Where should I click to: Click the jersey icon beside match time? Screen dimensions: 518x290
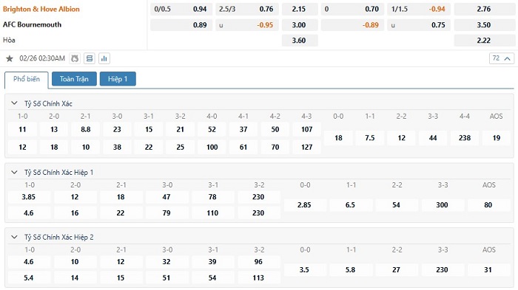(x=75, y=58)
